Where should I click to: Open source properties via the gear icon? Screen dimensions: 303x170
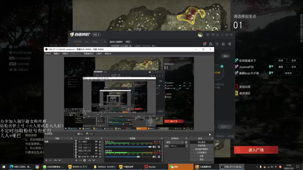84,160
